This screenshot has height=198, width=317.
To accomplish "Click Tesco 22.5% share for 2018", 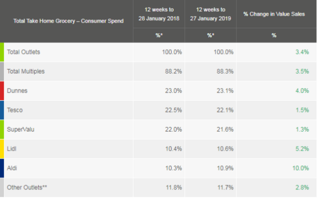I will click(x=173, y=110).
